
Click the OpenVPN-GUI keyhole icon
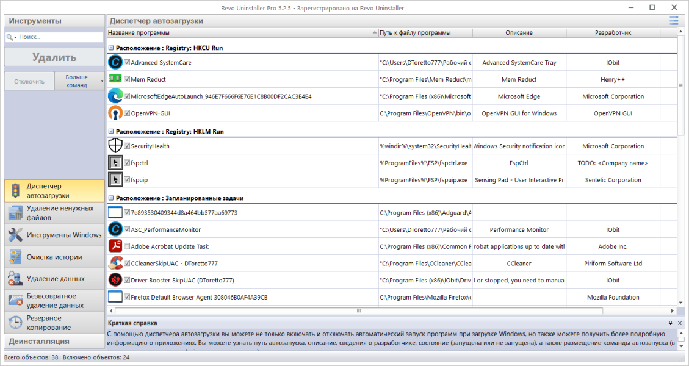coord(115,113)
